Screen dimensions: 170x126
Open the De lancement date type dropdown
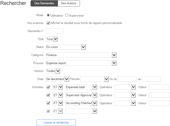coord(57,79)
